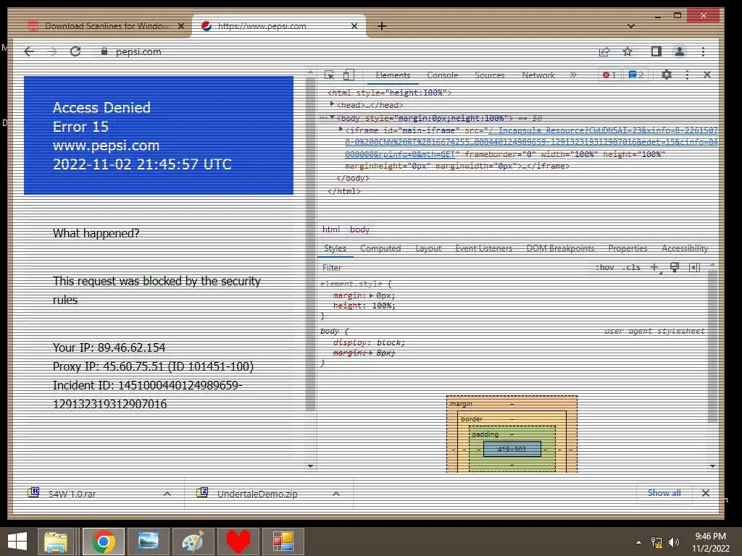
Task: Open the Layout tab
Action: click(428, 248)
